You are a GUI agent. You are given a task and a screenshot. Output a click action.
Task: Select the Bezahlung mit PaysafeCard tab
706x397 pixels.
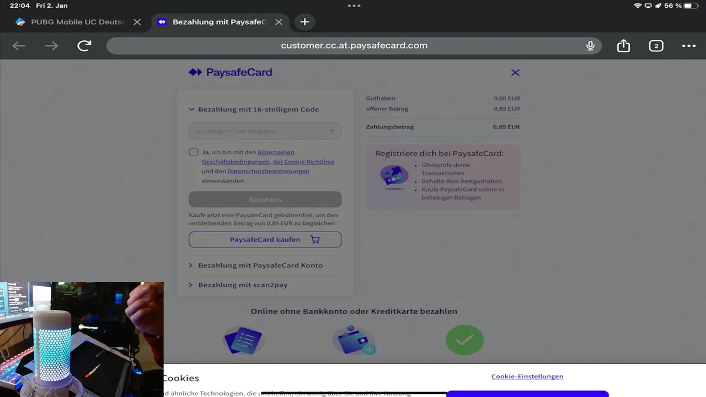point(219,22)
